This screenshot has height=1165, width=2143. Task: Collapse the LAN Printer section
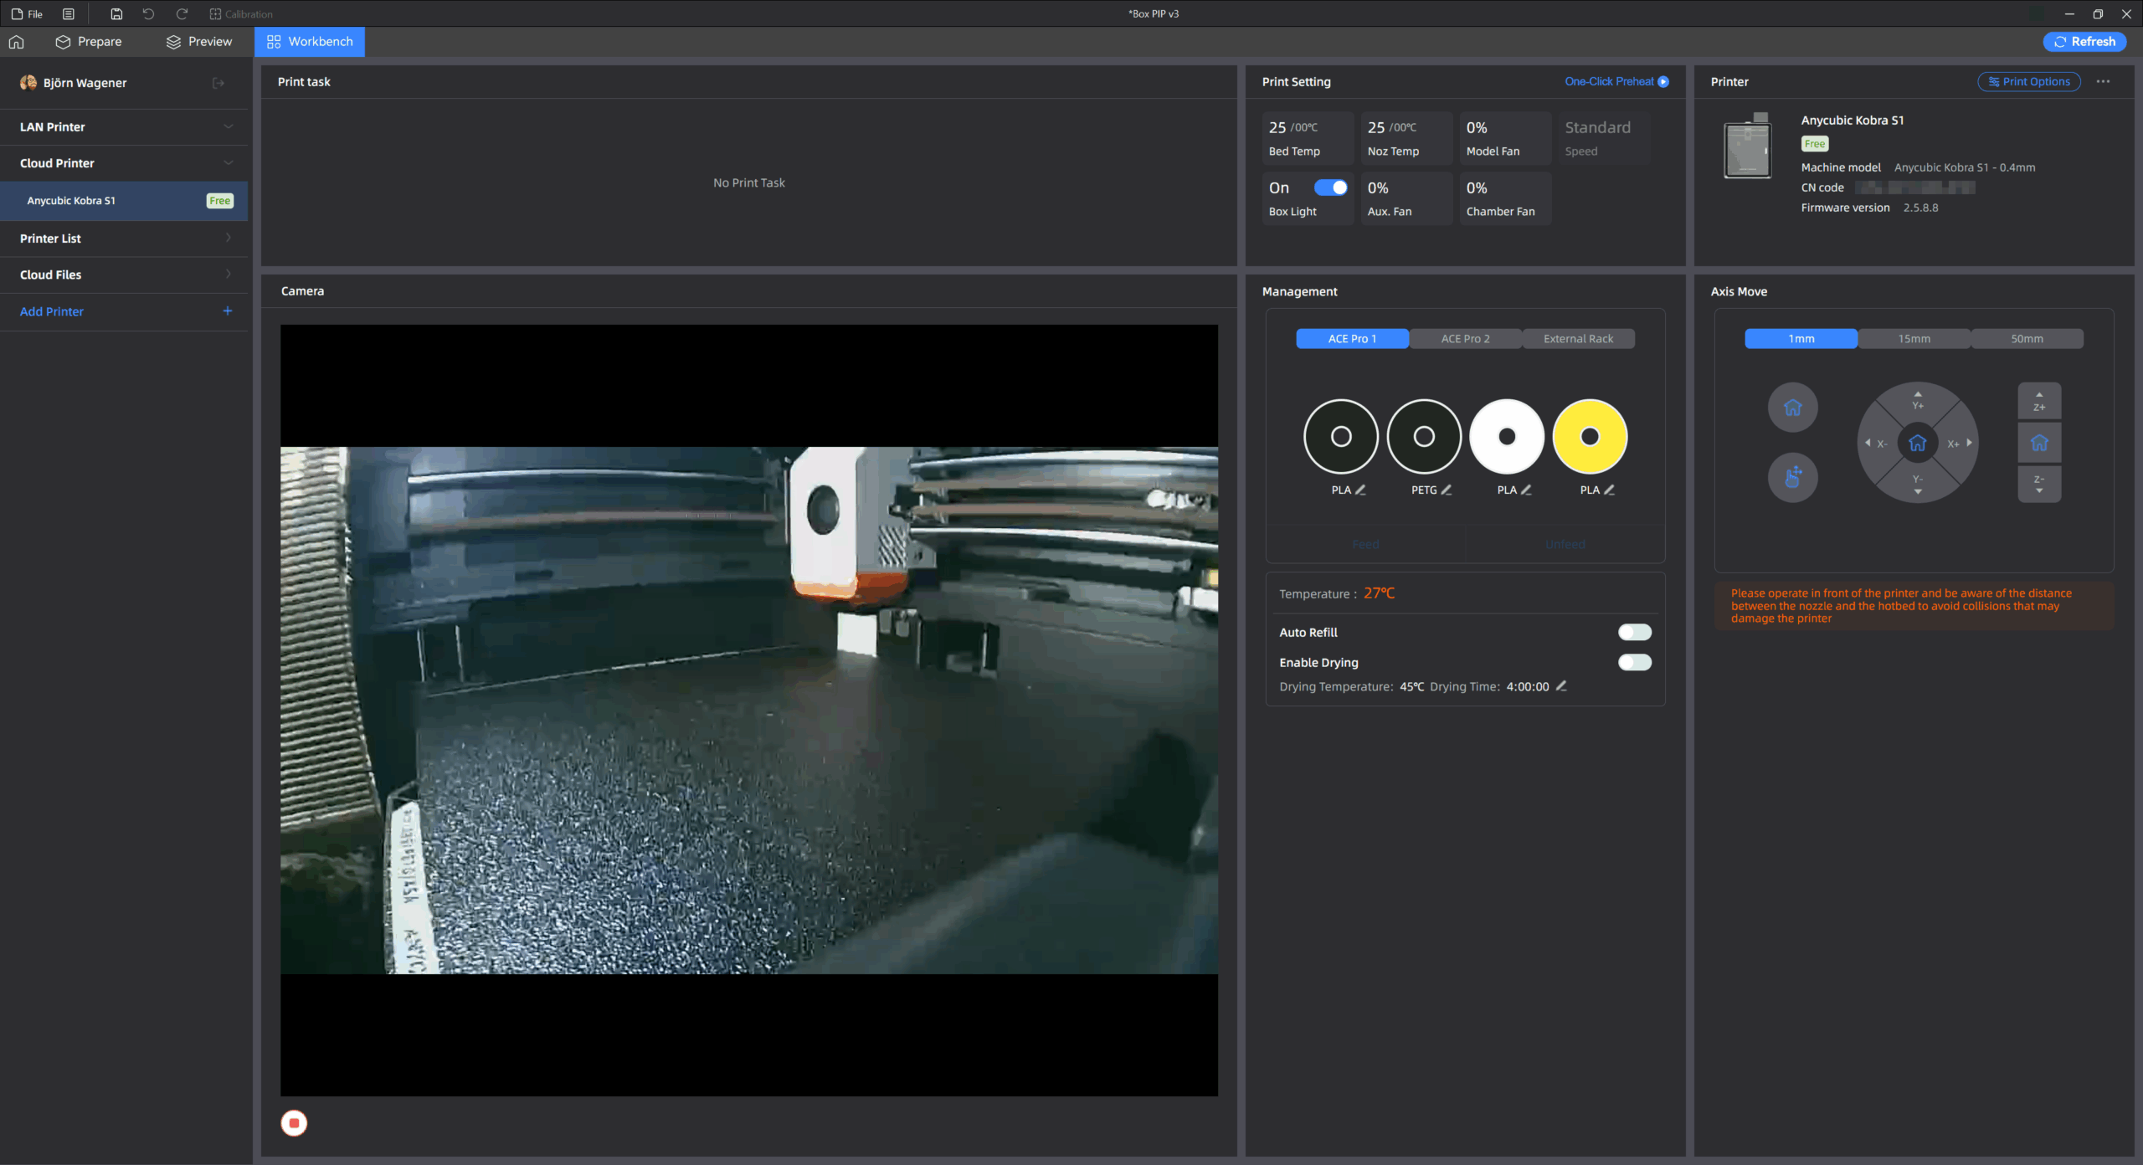[x=228, y=127]
